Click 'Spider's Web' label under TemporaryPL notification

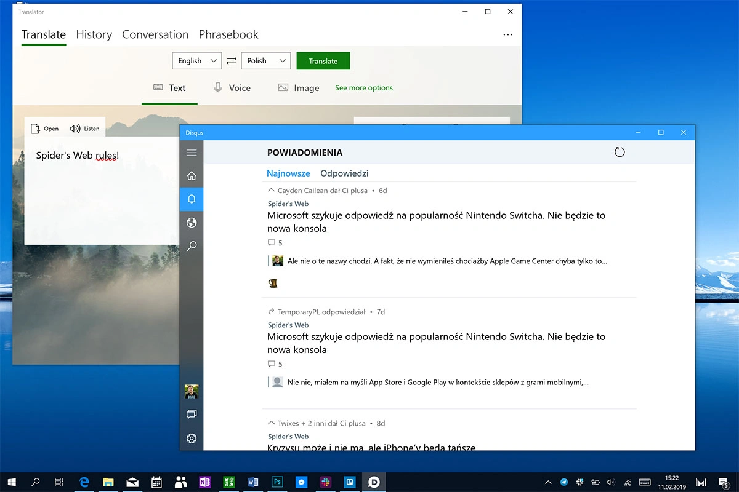pyautogui.click(x=288, y=325)
